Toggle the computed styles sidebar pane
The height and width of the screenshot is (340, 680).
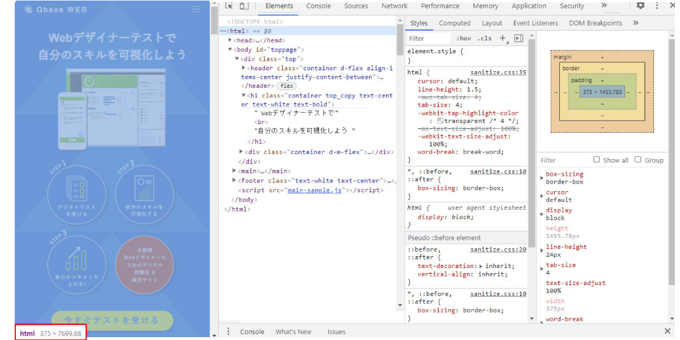click(x=518, y=39)
